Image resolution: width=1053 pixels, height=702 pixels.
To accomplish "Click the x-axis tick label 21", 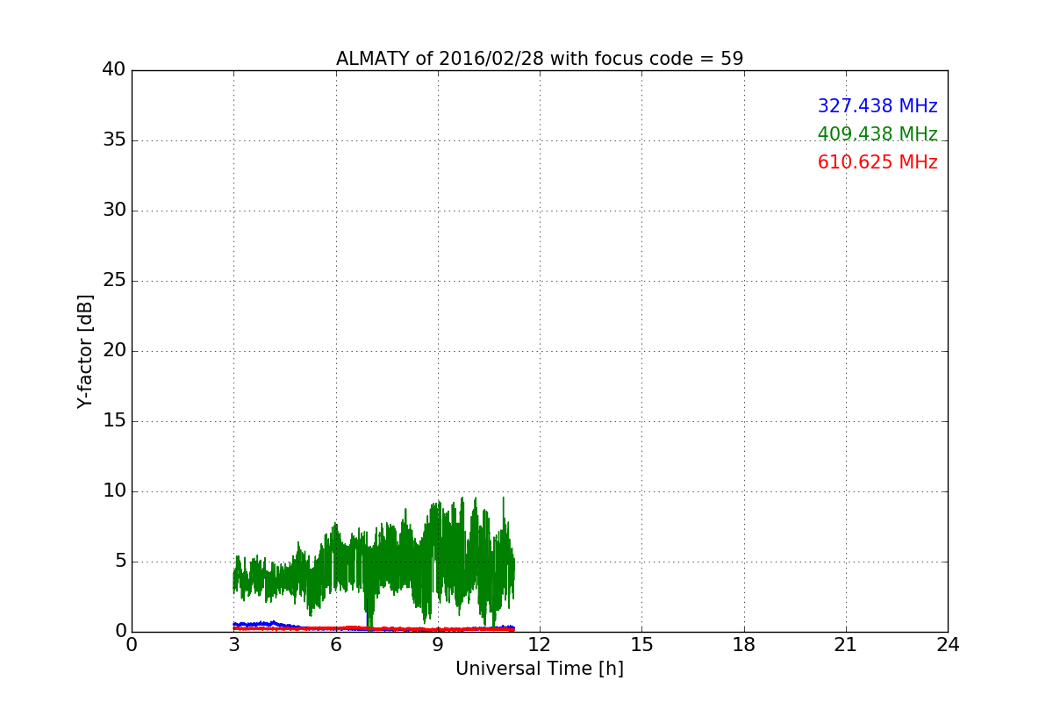I will pos(846,645).
